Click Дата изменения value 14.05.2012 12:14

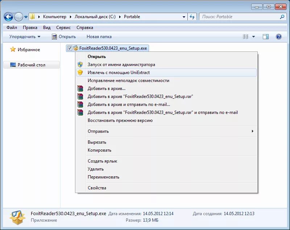pyautogui.click(x=158, y=214)
